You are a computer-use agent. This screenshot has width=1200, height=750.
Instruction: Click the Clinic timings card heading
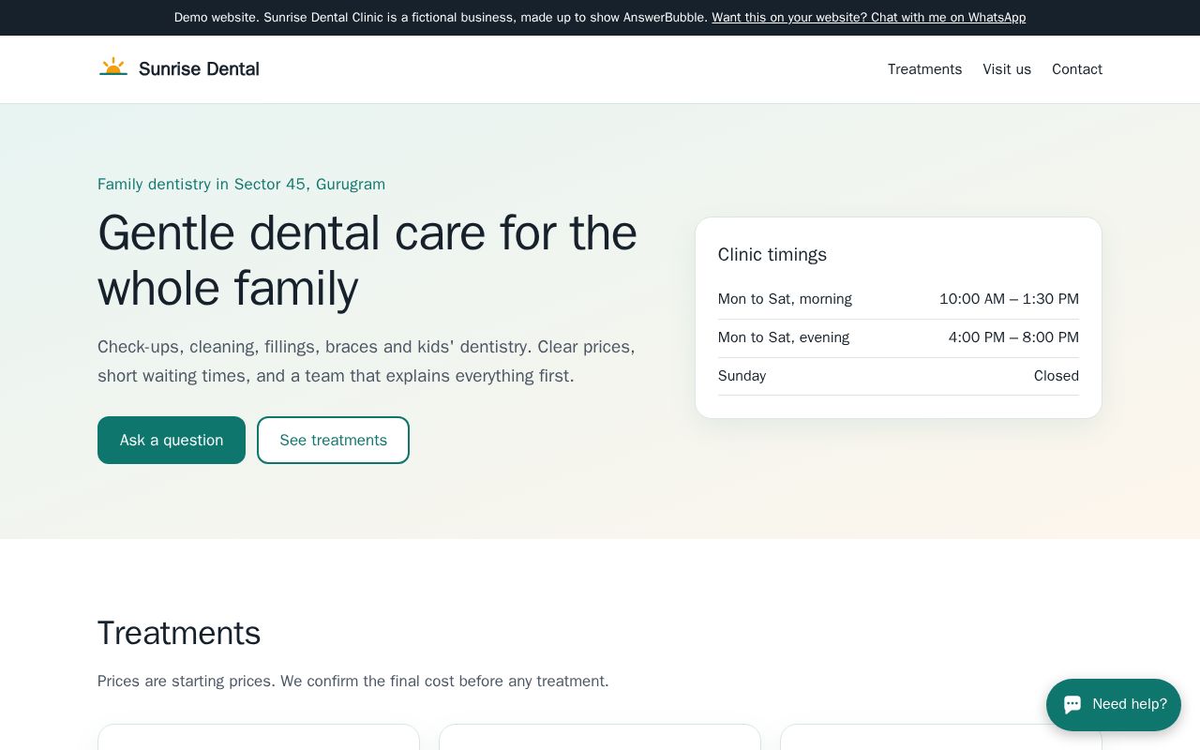pyautogui.click(x=772, y=255)
